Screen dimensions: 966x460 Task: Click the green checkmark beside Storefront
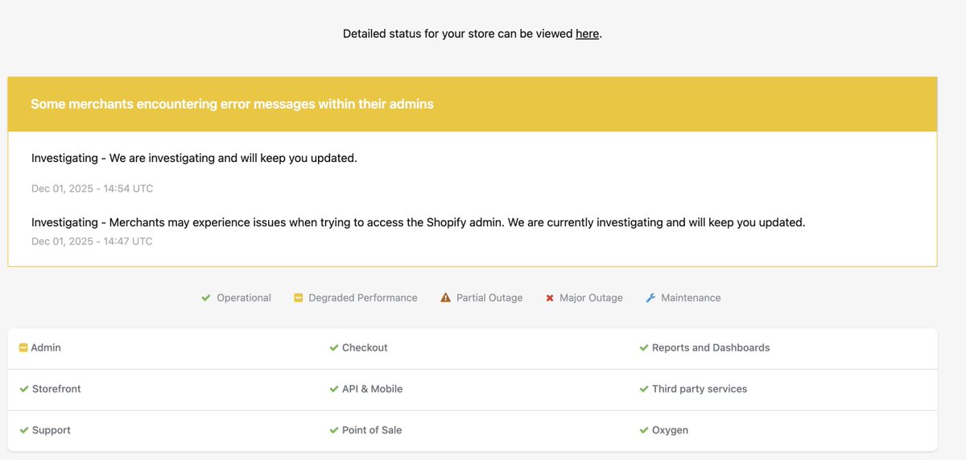pyautogui.click(x=24, y=389)
